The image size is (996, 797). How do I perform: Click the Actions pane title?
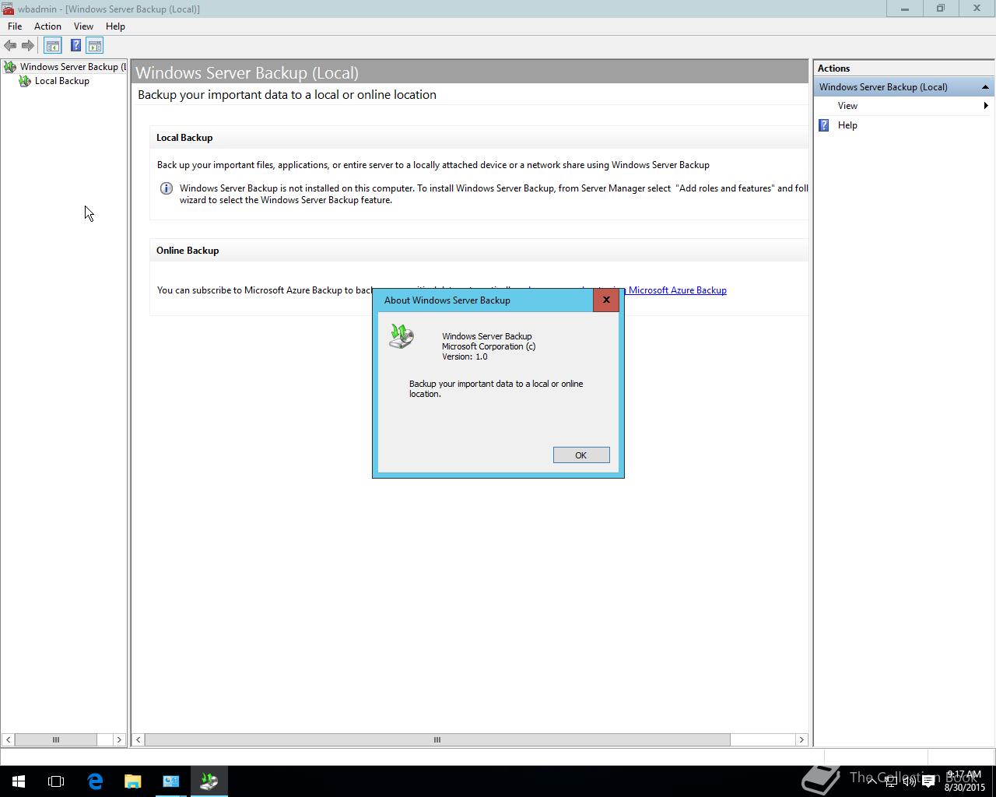(x=833, y=68)
